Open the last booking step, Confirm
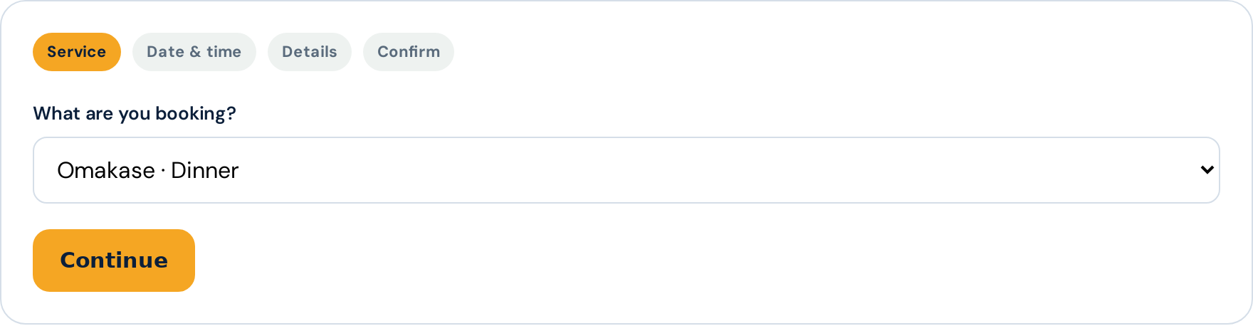 pos(409,52)
